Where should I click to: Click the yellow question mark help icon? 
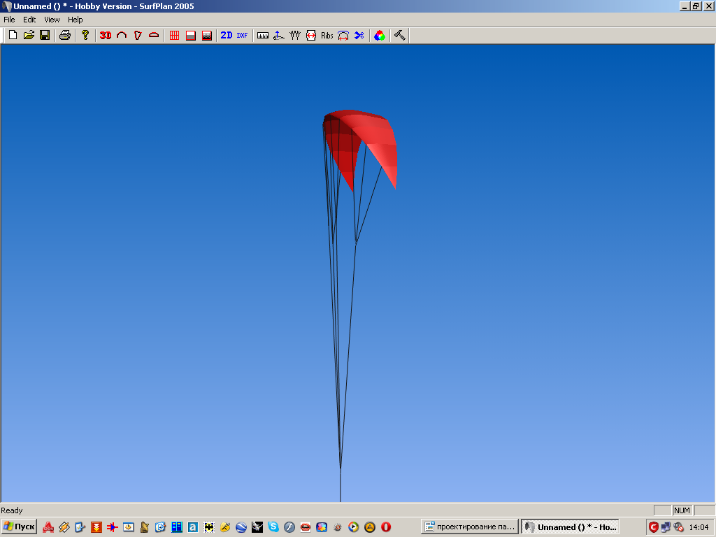[x=85, y=35]
